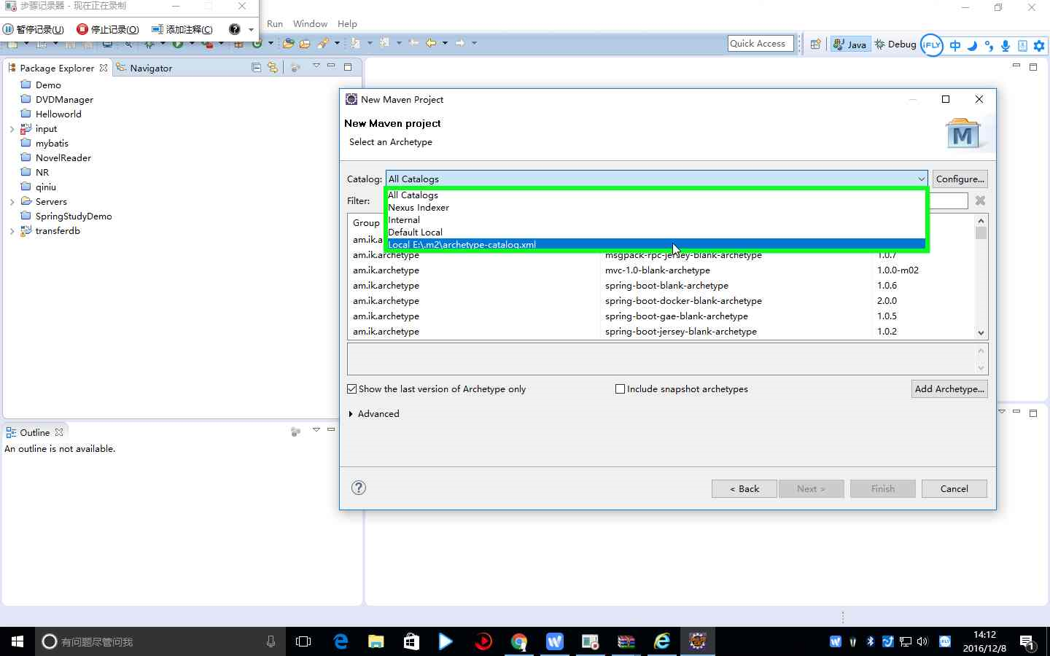Click the forward navigation arrow in toolbar
This screenshot has height=656, width=1050.
tap(460, 43)
